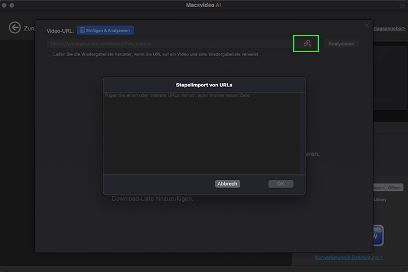Click the Stapelimport von URLs title bar
Image resolution: width=408 pixels, height=272 pixels.
click(x=204, y=85)
